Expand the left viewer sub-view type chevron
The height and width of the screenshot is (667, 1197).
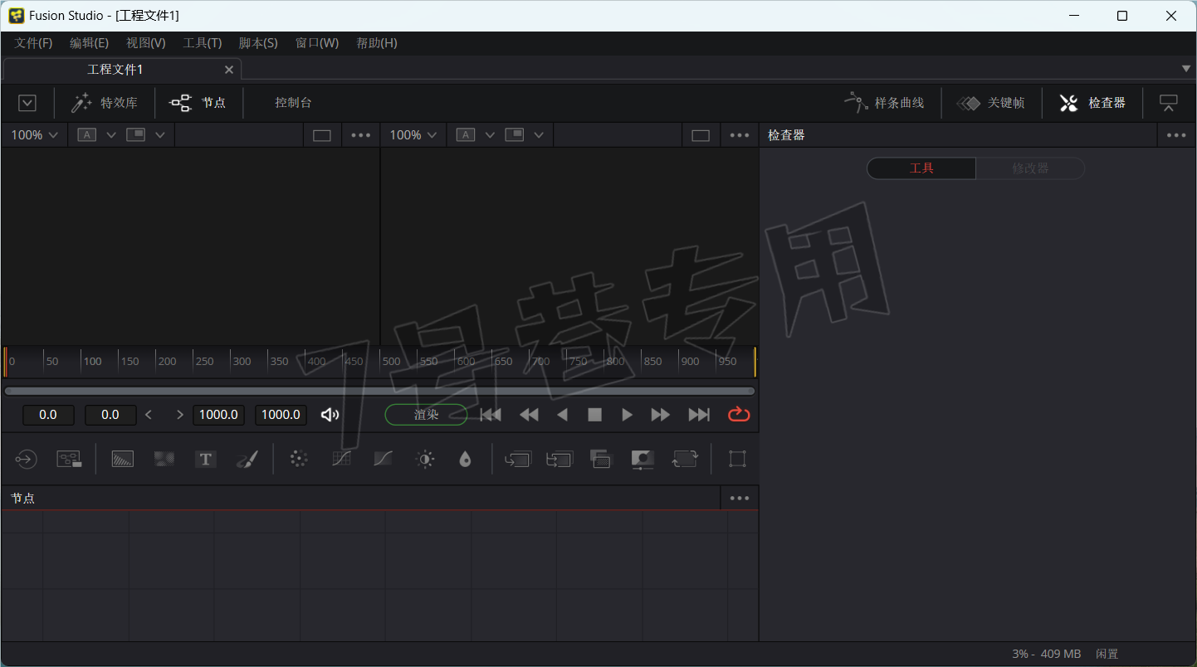click(160, 135)
